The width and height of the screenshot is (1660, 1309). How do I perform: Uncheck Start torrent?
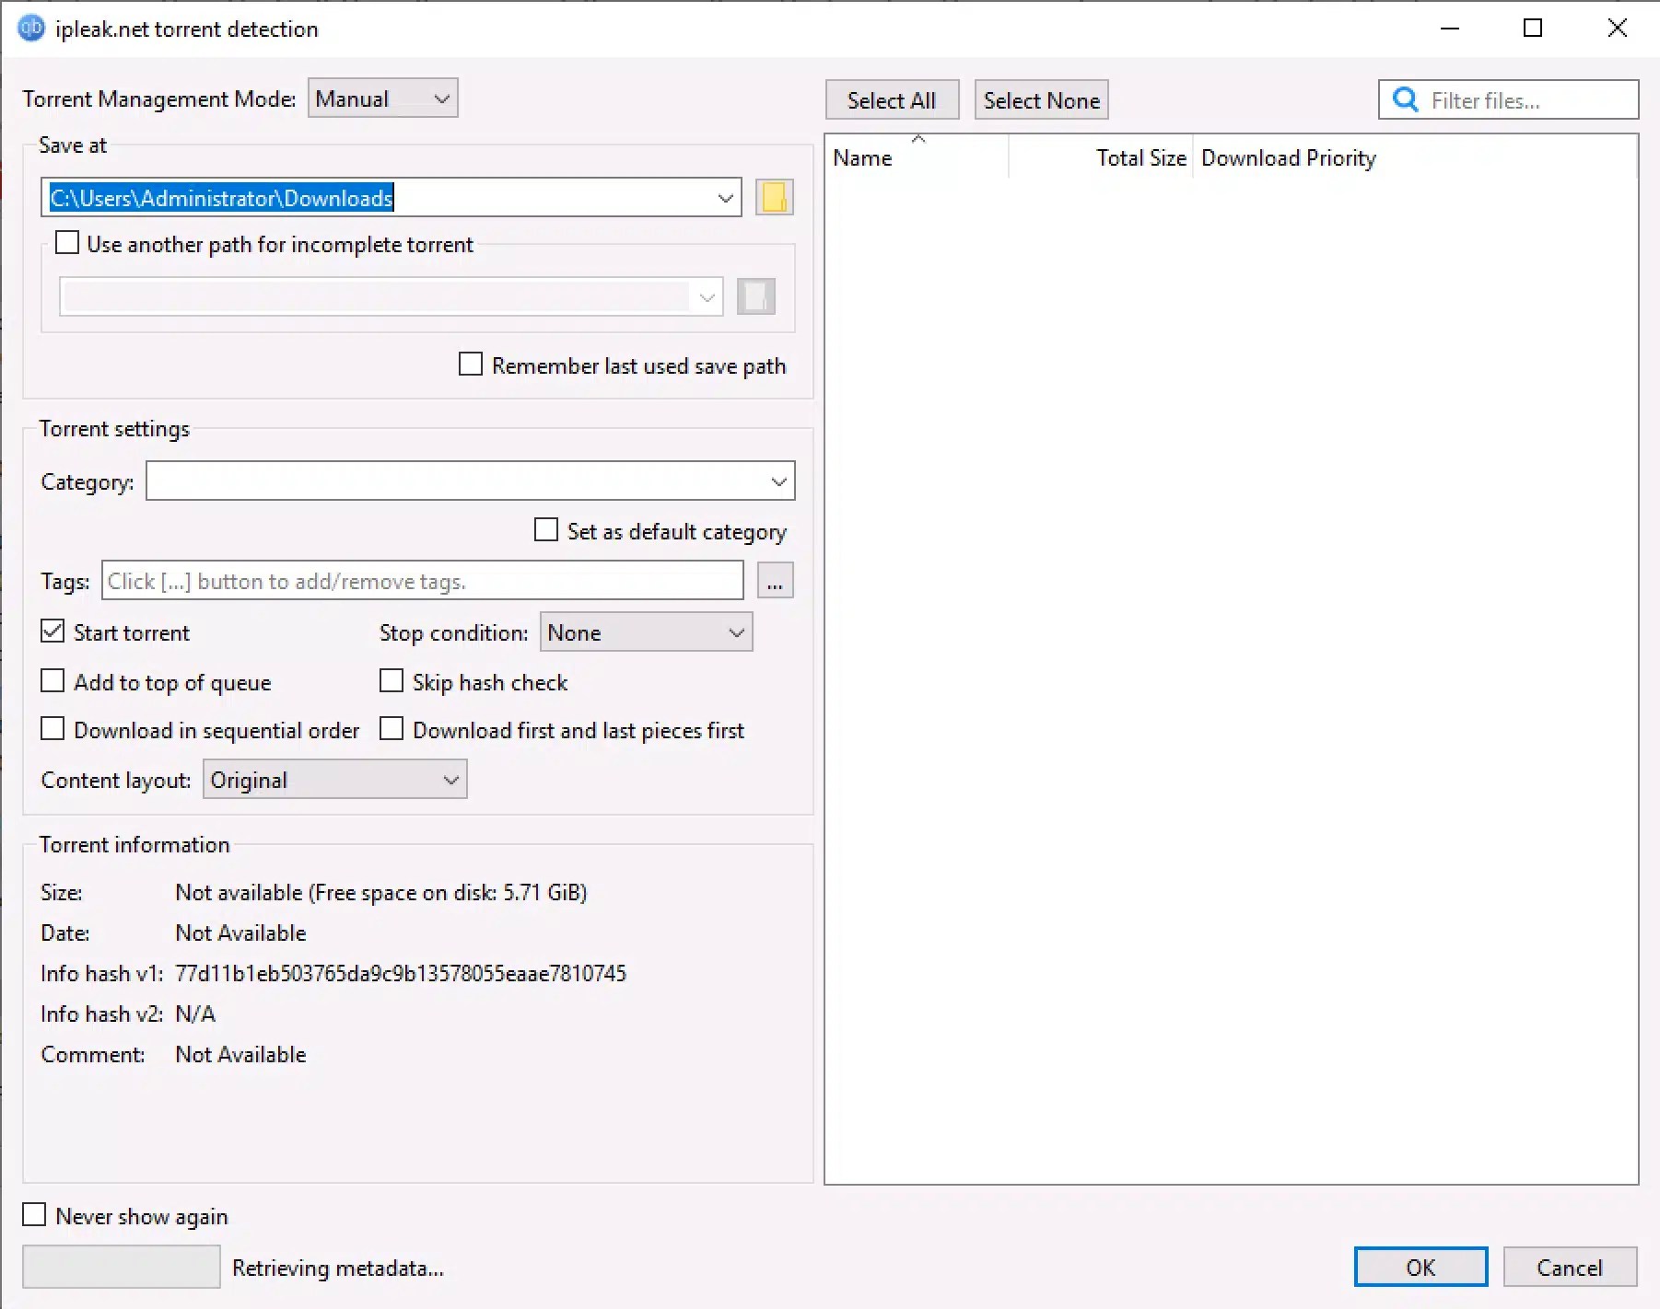coord(53,631)
